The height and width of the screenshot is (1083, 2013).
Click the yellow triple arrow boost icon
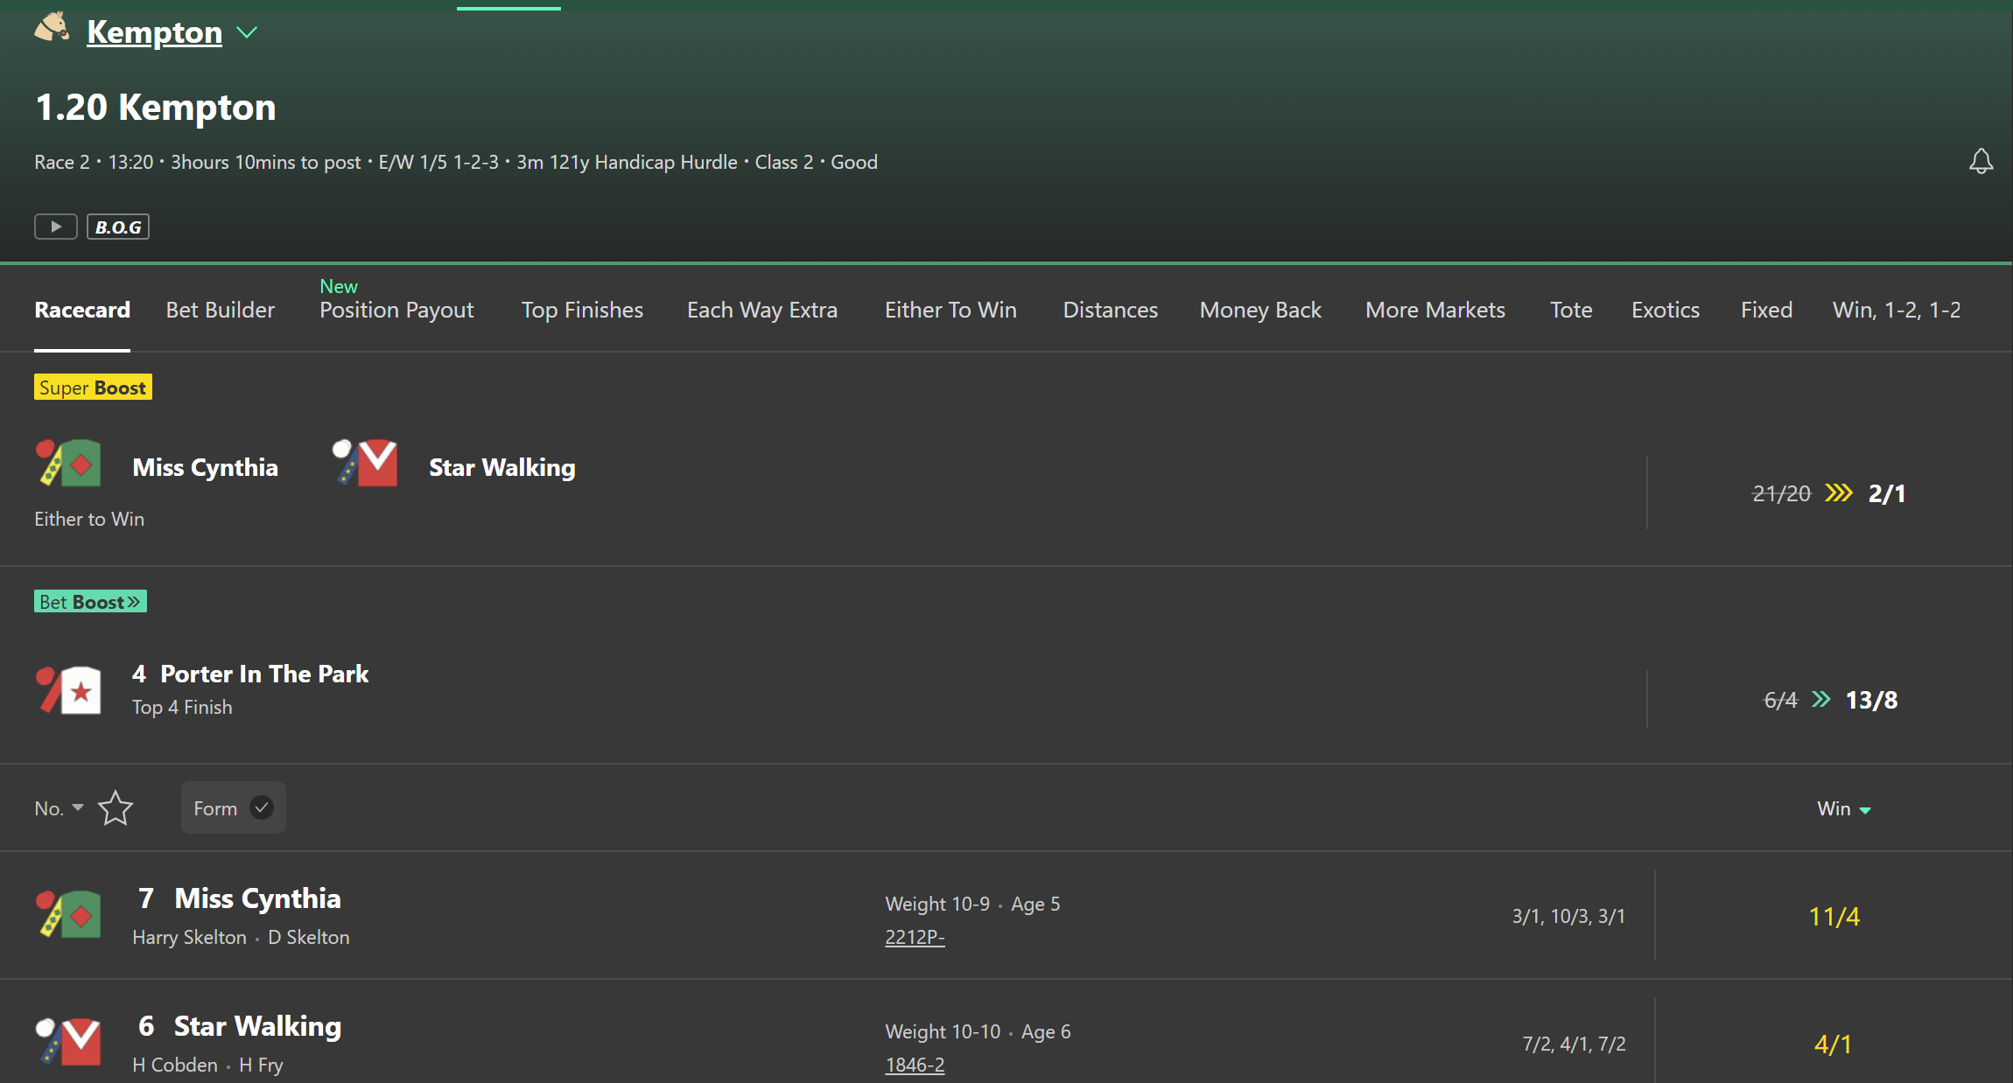coord(1839,493)
